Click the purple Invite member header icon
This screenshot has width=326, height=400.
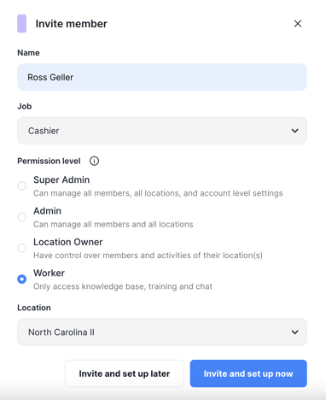pos(22,24)
